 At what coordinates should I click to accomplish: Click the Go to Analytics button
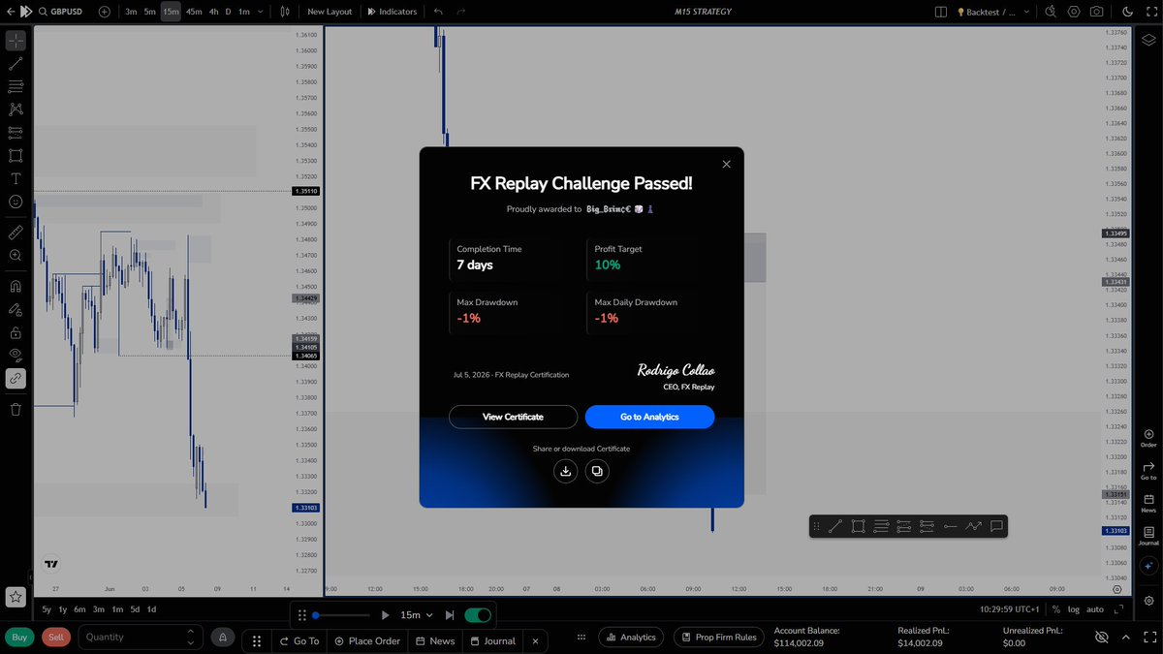649,417
